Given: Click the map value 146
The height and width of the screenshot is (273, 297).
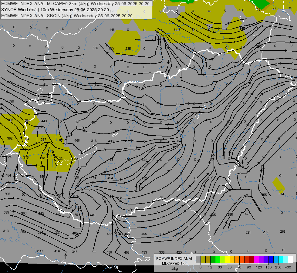Looking at the screenshot, I should click(274, 9).
